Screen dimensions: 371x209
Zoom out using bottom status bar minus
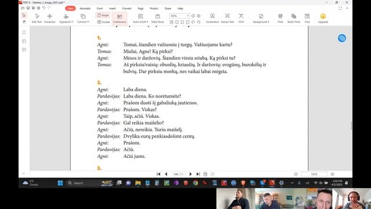[x=296, y=174]
